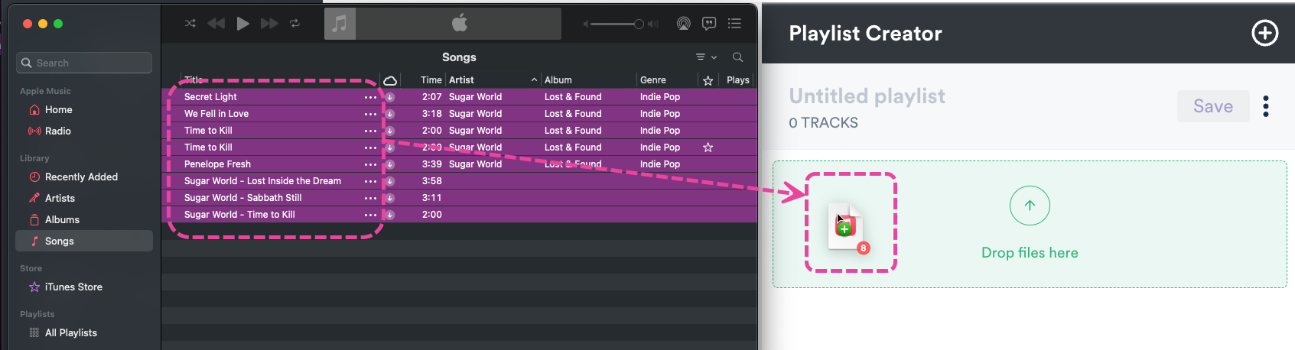Select Songs in Library
Viewport: 1295px width, 350px height.
click(84, 241)
